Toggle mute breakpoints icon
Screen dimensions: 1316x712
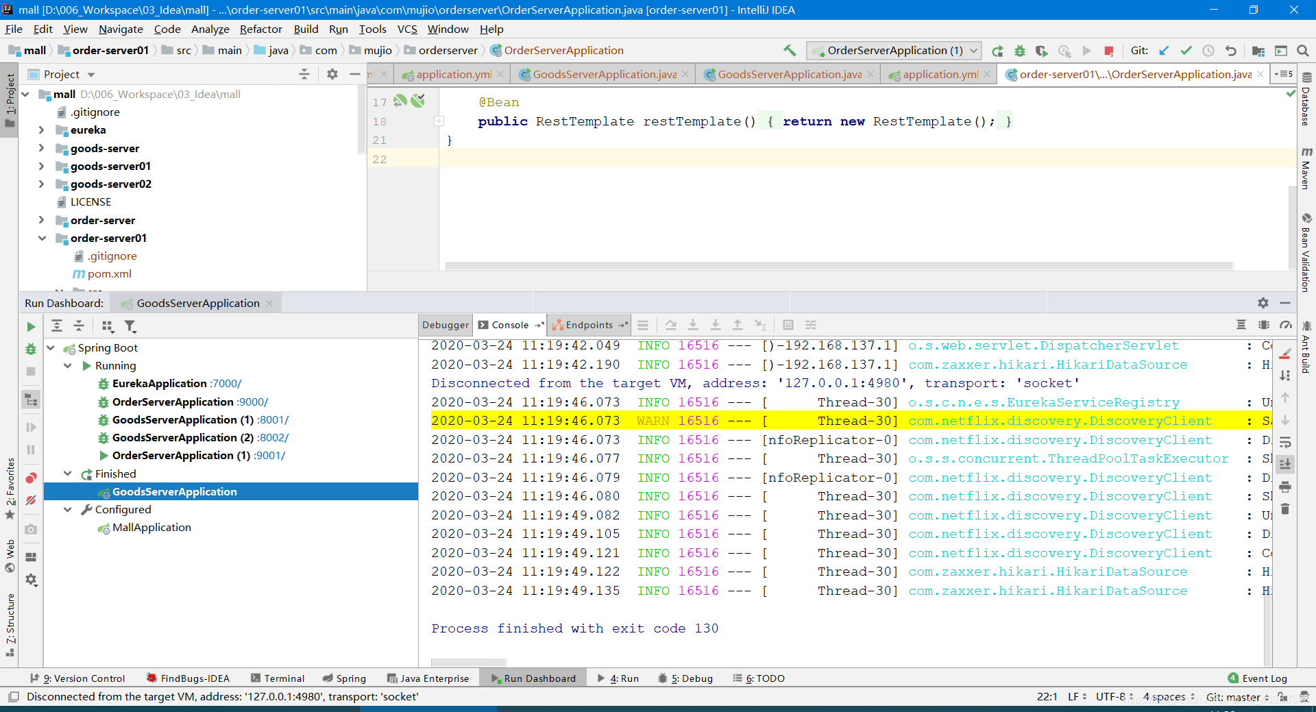coord(31,500)
